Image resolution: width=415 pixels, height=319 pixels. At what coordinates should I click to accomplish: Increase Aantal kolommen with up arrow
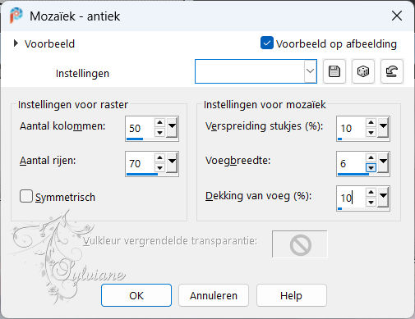(x=159, y=122)
